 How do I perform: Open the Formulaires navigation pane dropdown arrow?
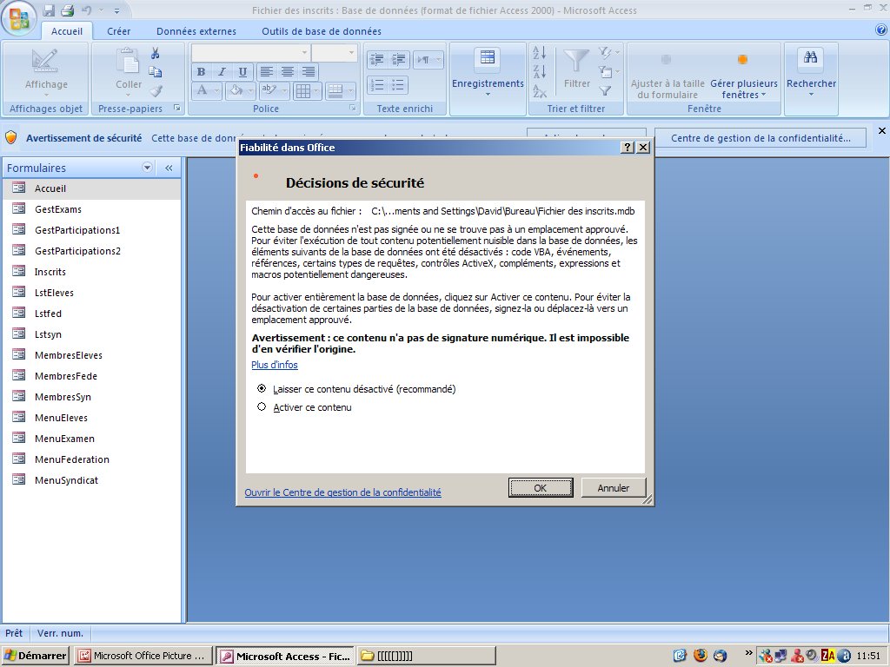tap(148, 168)
